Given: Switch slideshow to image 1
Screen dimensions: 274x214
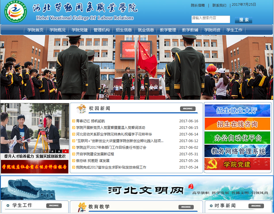Looking at the screenshot, I should tap(45, 151).
